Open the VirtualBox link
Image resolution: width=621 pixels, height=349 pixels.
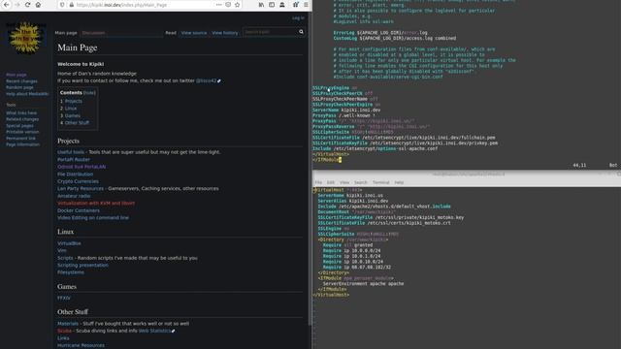[x=69, y=243]
